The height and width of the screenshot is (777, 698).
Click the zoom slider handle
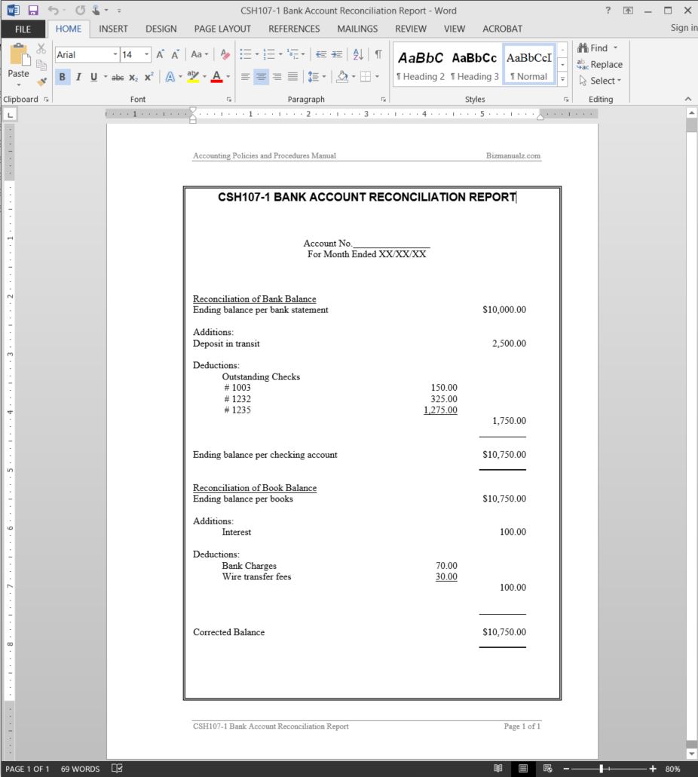pyautogui.click(x=601, y=769)
